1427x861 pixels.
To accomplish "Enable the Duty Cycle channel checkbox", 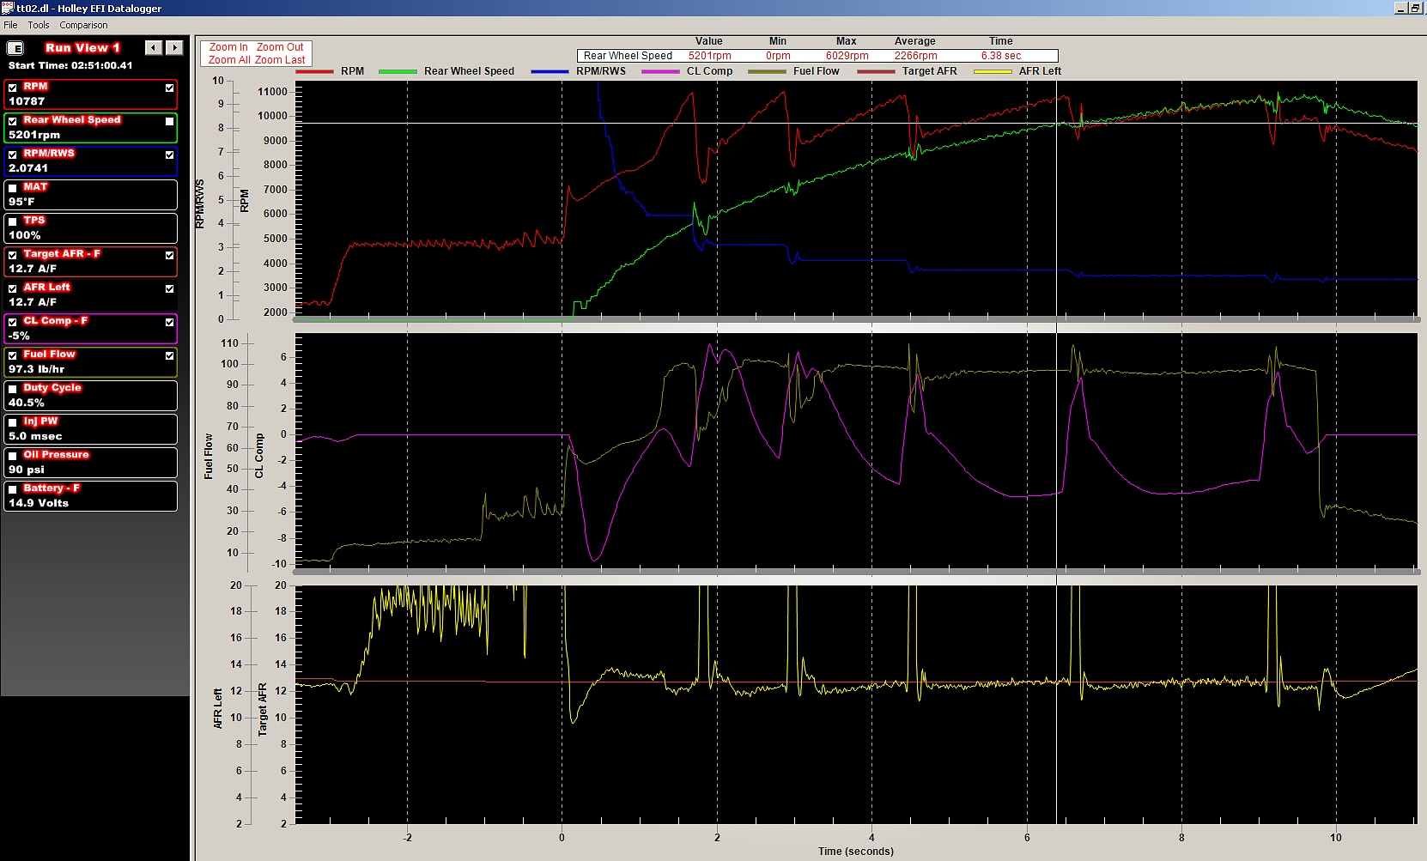I will pos(13,389).
